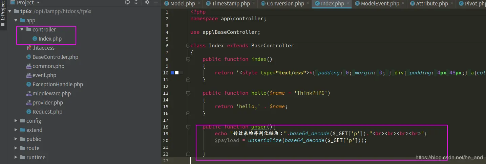Open Request.php in project tree
Viewport: 486px width, 164px height.
point(47,112)
